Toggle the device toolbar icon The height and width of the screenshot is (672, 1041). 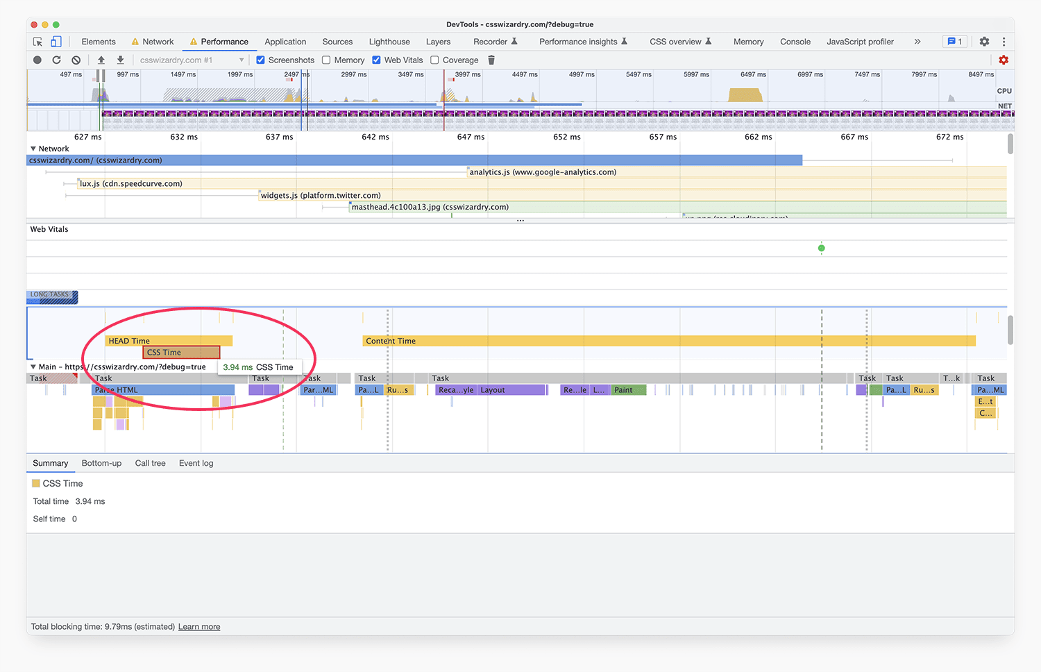pyautogui.click(x=56, y=42)
